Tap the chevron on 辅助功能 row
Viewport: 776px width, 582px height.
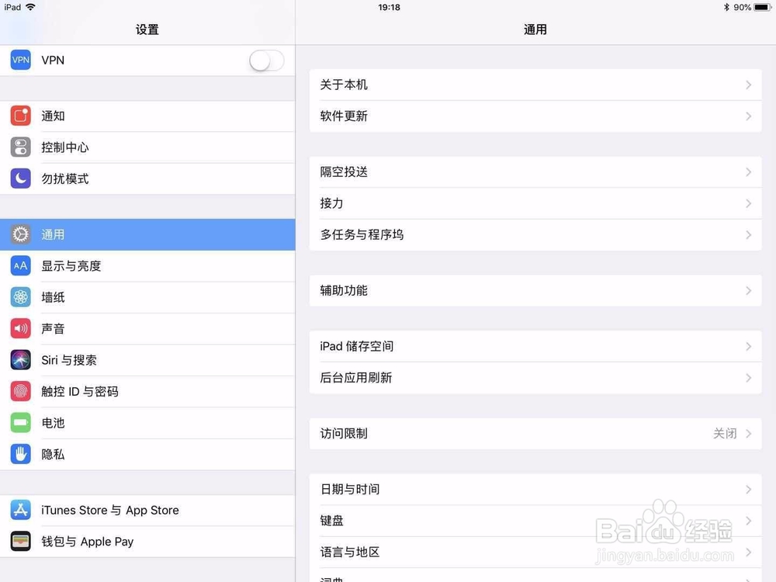point(748,290)
